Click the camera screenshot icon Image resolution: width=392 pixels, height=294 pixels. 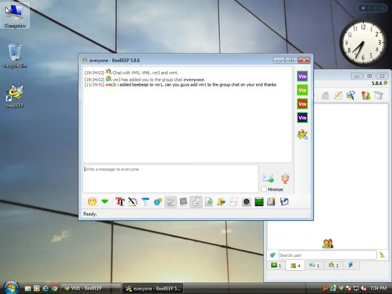[x=246, y=201]
